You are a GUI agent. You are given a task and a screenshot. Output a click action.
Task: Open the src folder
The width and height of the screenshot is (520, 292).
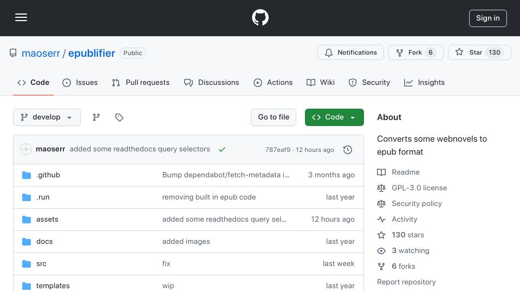pos(41,263)
